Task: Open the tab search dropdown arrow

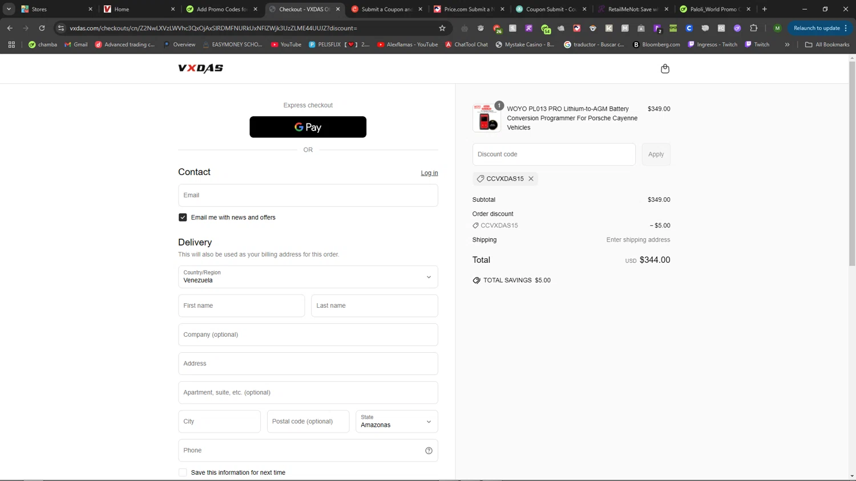Action: tap(9, 9)
